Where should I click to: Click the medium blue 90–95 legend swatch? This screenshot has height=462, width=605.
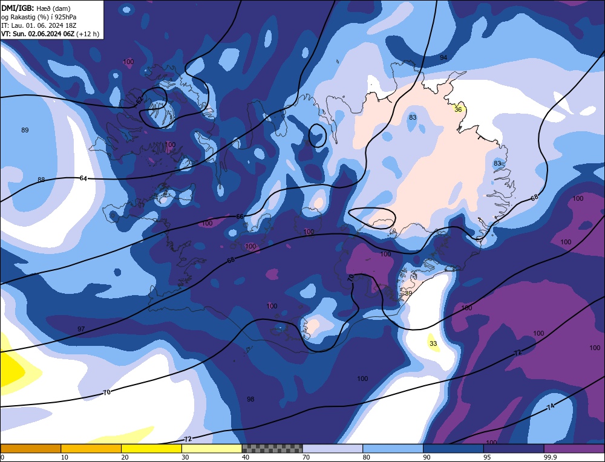453,448
